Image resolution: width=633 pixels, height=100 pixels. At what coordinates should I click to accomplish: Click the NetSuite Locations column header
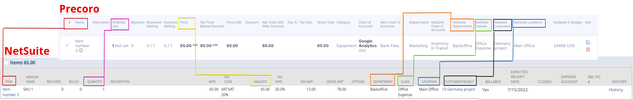pyautogui.click(x=528, y=22)
